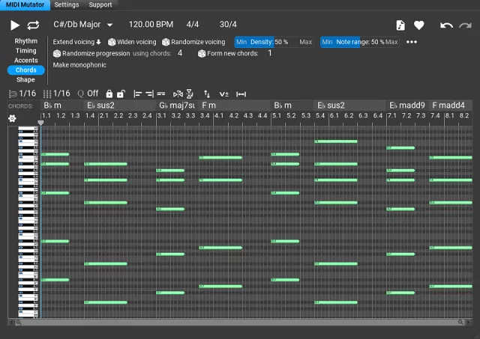Open the C#/Db Major key dropdown
480x339 pixels.
[x=109, y=25]
